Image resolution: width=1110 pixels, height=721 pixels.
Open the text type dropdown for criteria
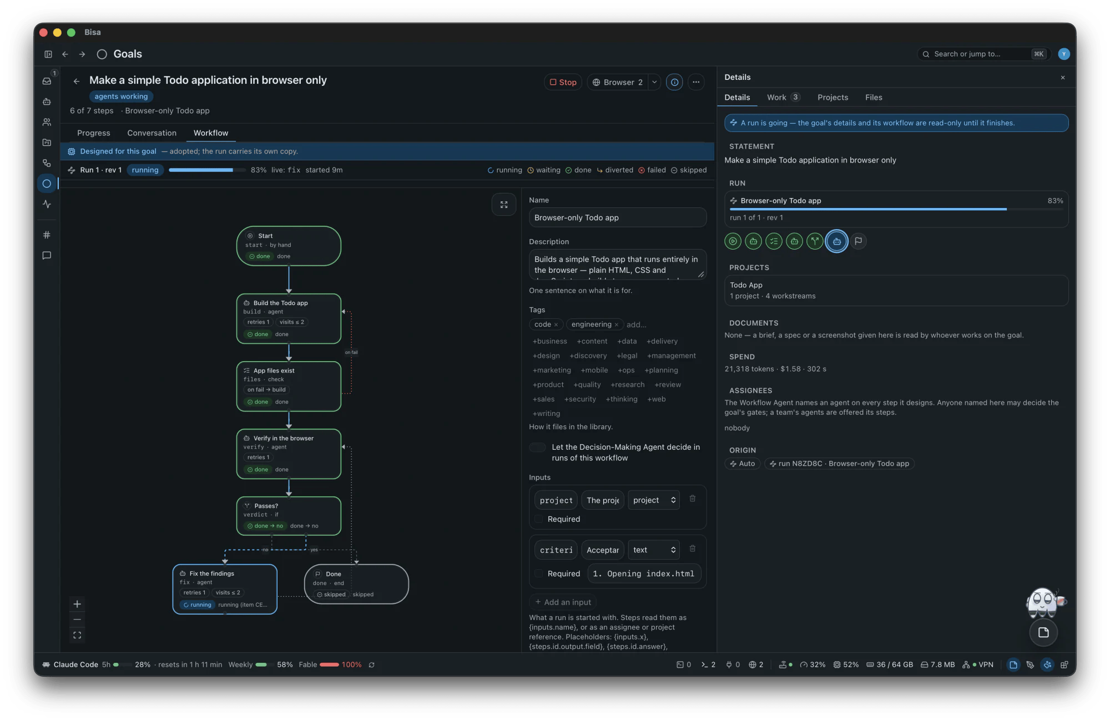(654, 550)
